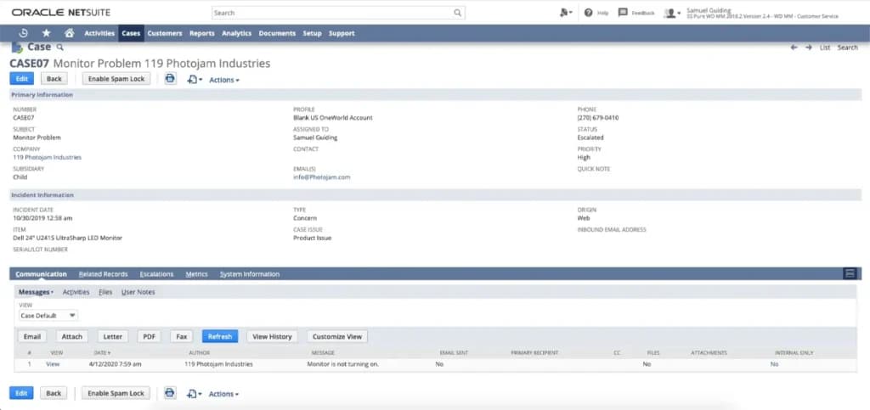Open the Create New icon in header

coord(566,13)
